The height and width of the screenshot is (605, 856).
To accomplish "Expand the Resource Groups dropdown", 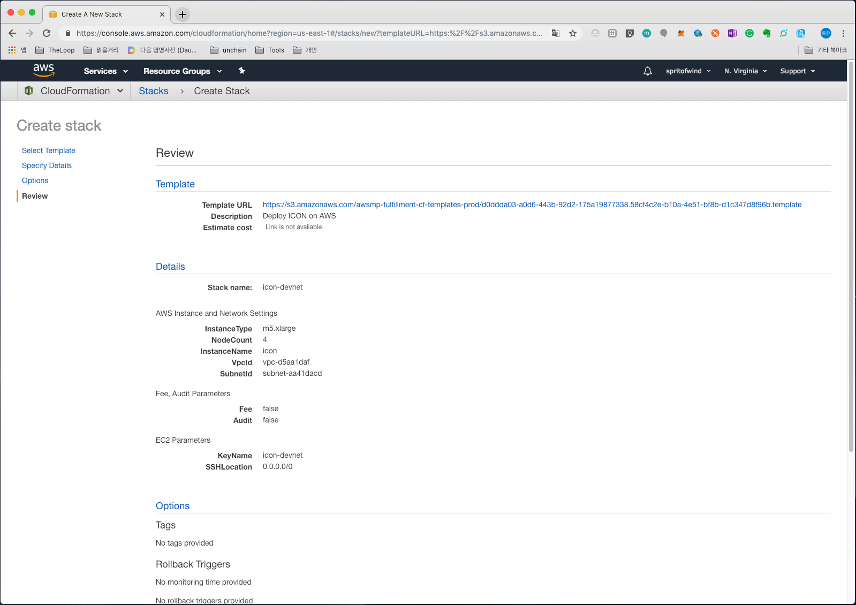I will tap(182, 71).
